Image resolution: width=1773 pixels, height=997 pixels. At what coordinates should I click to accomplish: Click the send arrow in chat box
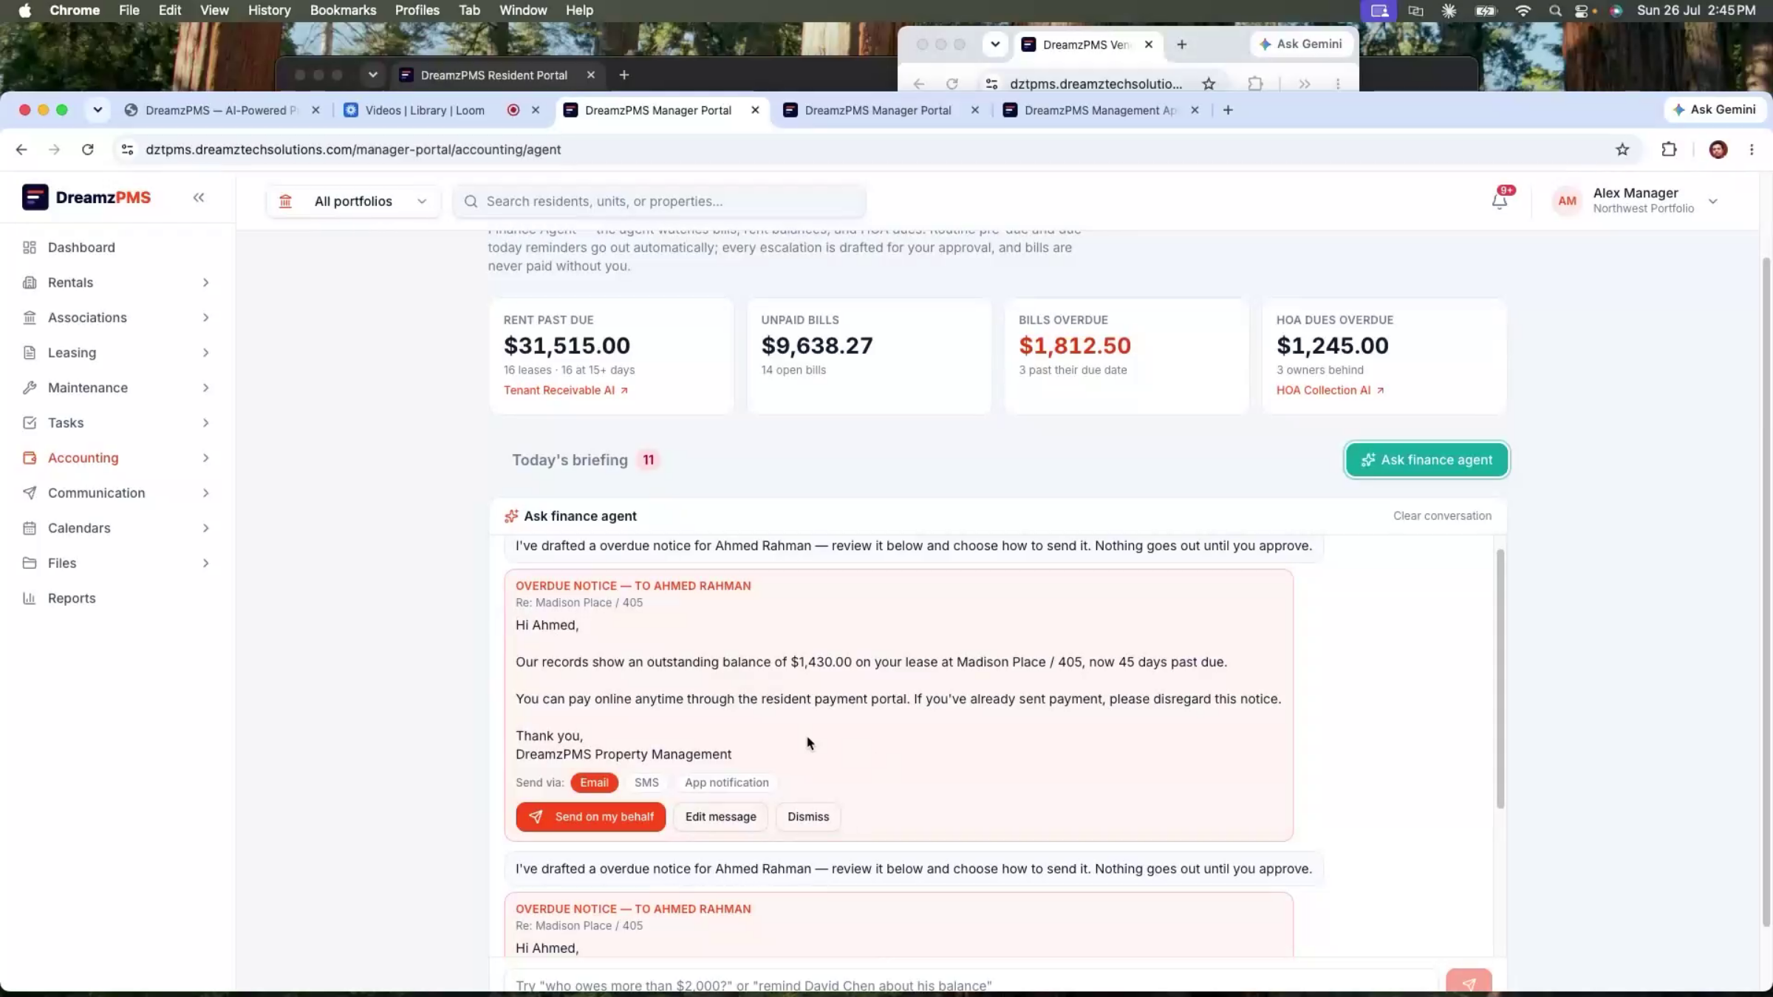[1469, 983]
